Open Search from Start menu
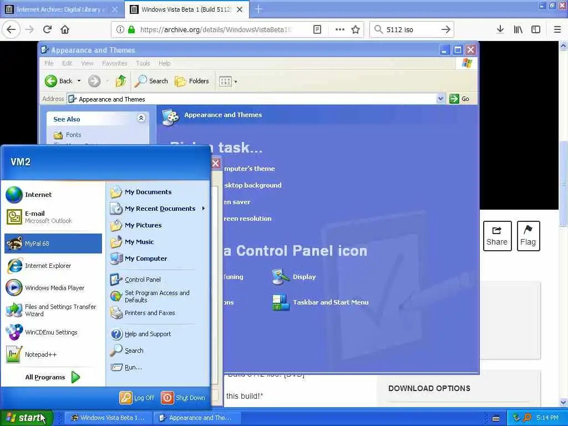 (x=158, y=351)
